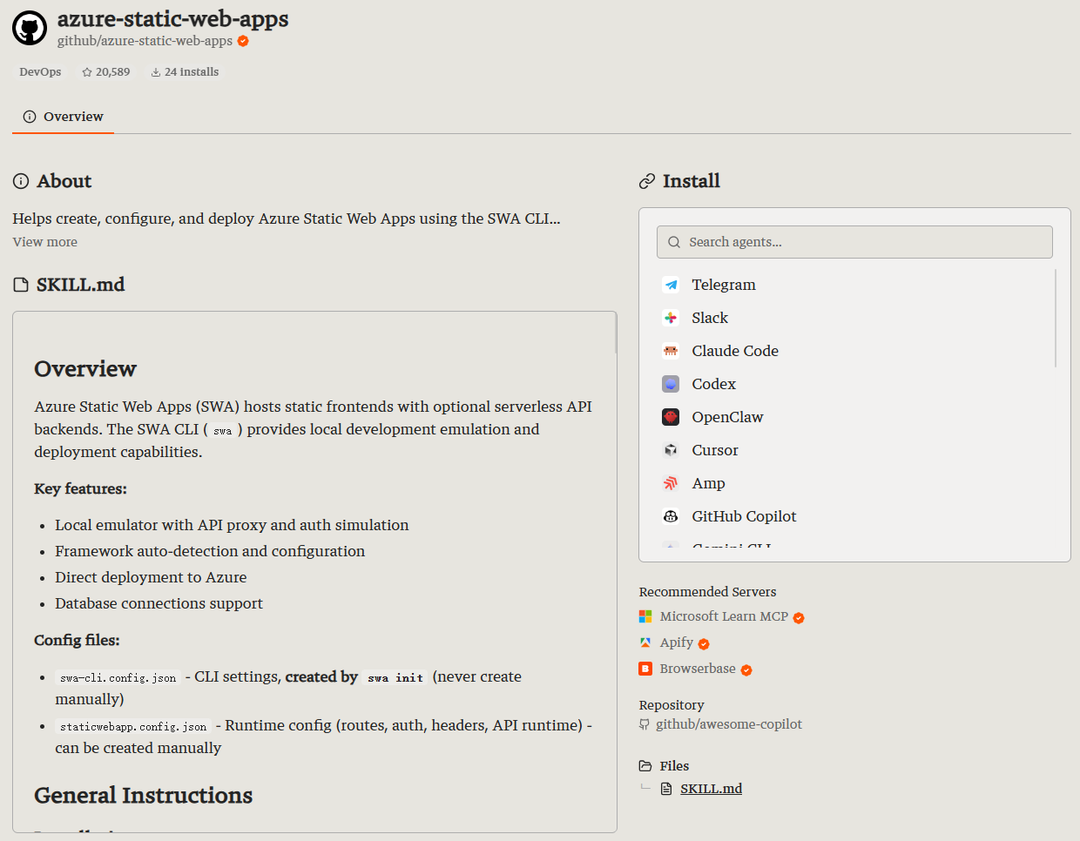The width and height of the screenshot is (1080, 841).
Task: Click the GitHub logo avatar
Action: [x=30, y=29]
